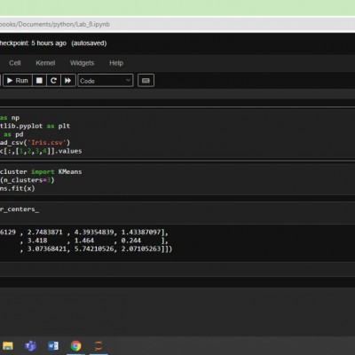
Task: Open Microsoft Teams from the taskbar
Action: click(x=30, y=345)
